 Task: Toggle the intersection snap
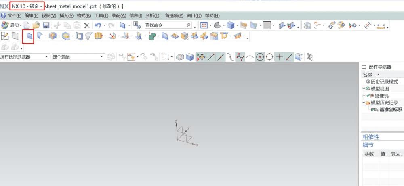pos(250,57)
